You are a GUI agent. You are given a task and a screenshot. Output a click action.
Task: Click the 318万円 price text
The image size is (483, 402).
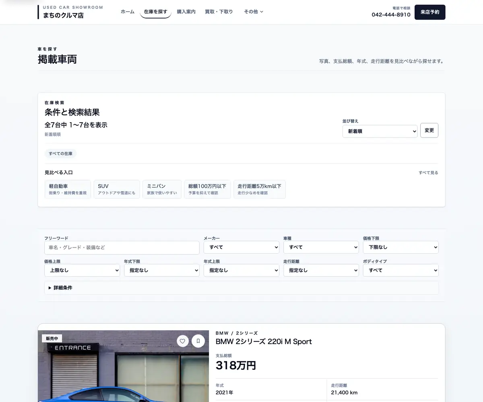(x=236, y=365)
